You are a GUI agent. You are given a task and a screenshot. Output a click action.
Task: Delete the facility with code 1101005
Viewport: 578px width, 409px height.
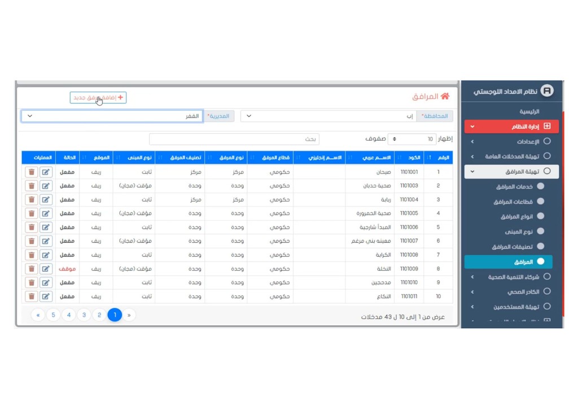[32, 214]
